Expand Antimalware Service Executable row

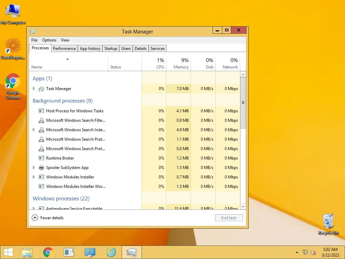pyautogui.click(x=34, y=208)
